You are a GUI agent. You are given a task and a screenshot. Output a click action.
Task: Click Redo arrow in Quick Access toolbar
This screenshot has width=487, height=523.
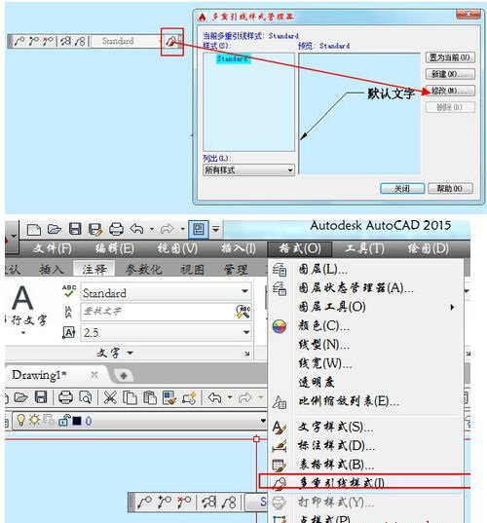168,229
